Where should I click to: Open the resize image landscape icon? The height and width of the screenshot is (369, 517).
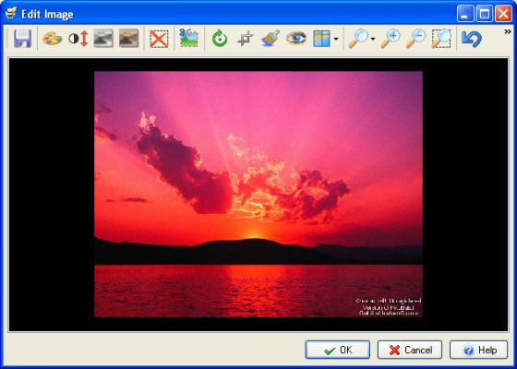click(x=189, y=38)
